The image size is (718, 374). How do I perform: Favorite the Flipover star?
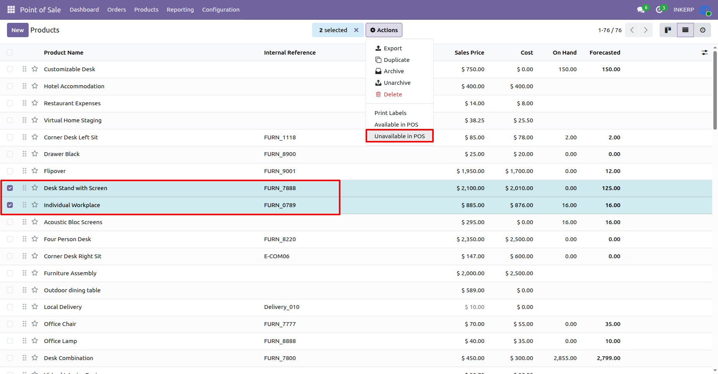coord(35,171)
